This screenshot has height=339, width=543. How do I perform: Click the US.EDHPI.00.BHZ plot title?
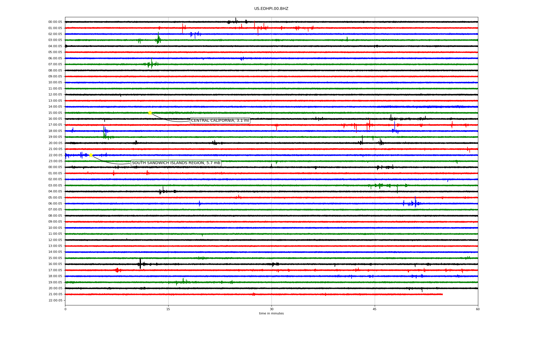coord(271,9)
